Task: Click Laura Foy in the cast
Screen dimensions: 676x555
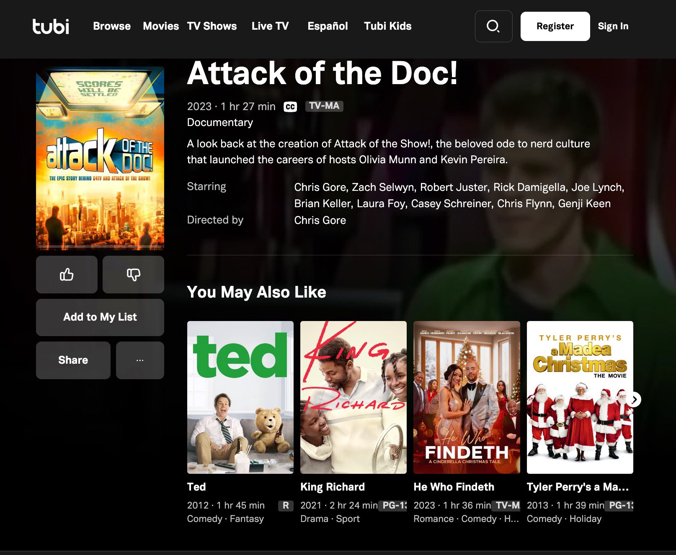Action: click(381, 203)
